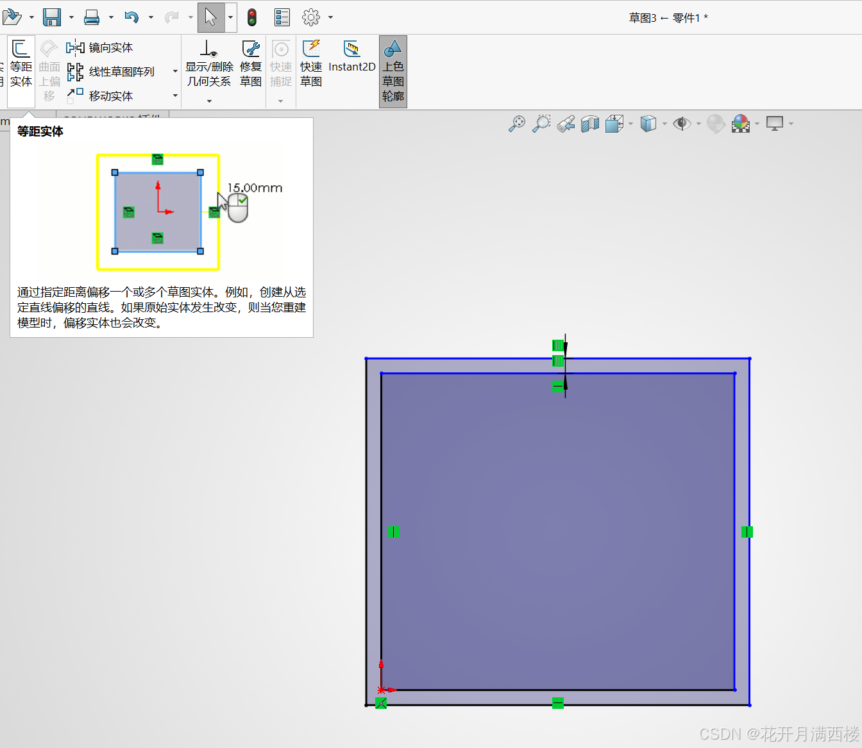Expand the 移动实体 dropdown arrow
Image resolution: width=862 pixels, height=748 pixels.
pyautogui.click(x=175, y=96)
